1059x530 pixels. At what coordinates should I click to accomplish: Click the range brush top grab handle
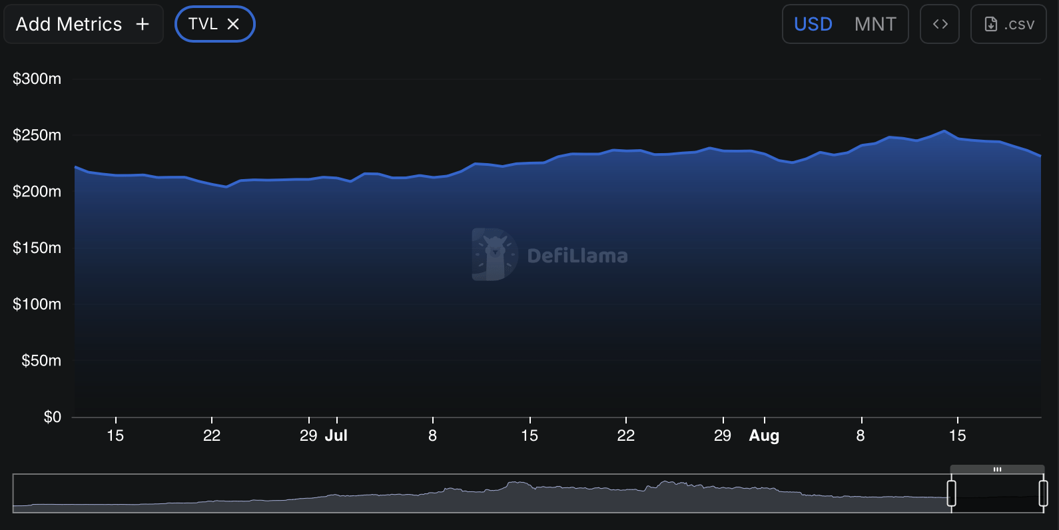click(x=997, y=469)
